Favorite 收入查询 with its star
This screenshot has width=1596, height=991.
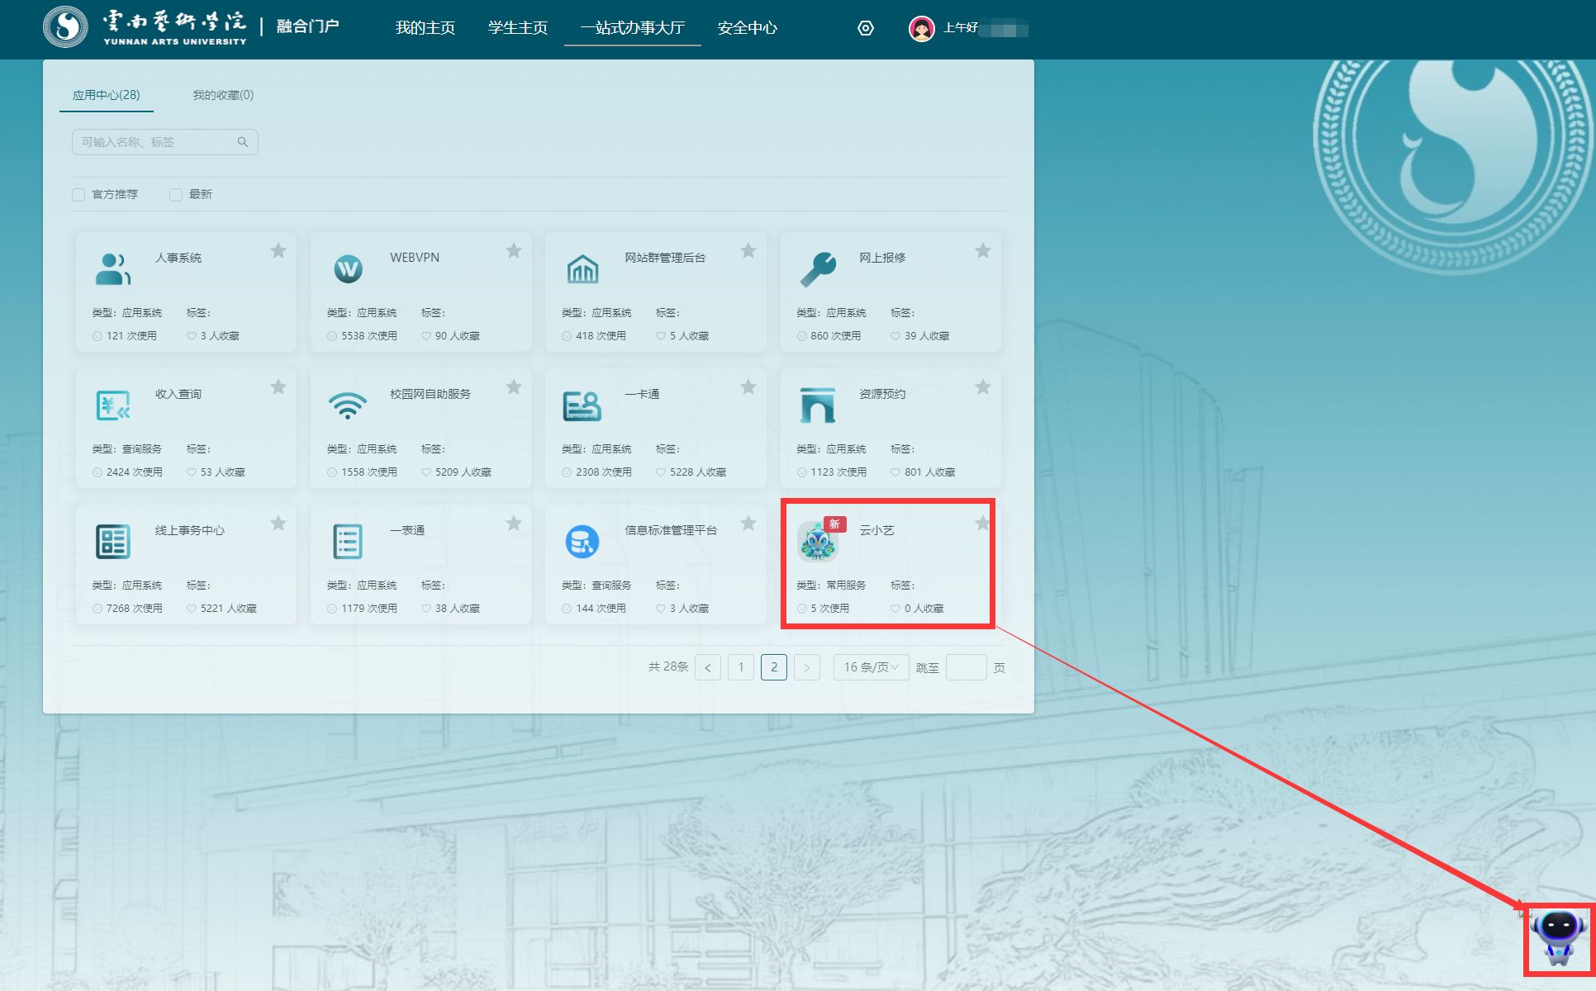[278, 386]
